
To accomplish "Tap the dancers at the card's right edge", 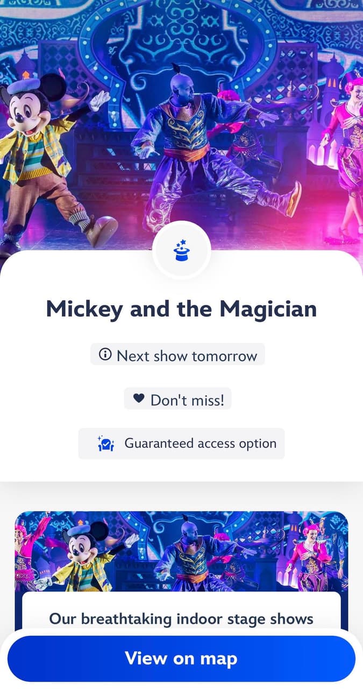I will point(317,554).
